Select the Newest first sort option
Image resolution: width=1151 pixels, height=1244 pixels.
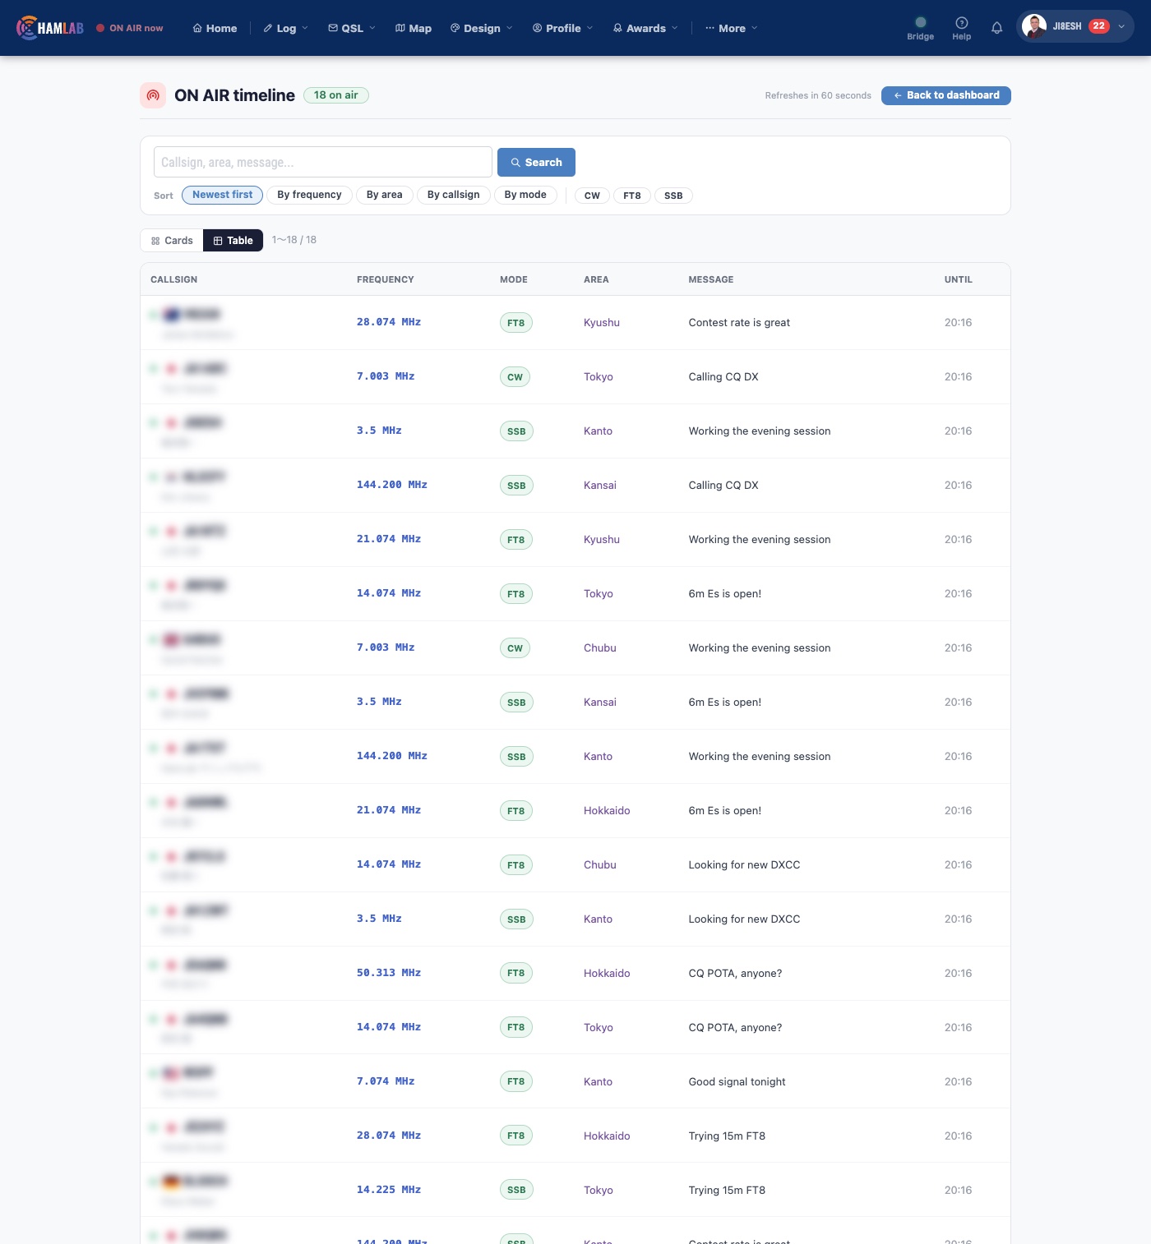pyautogui.click(x=223, y=195)
